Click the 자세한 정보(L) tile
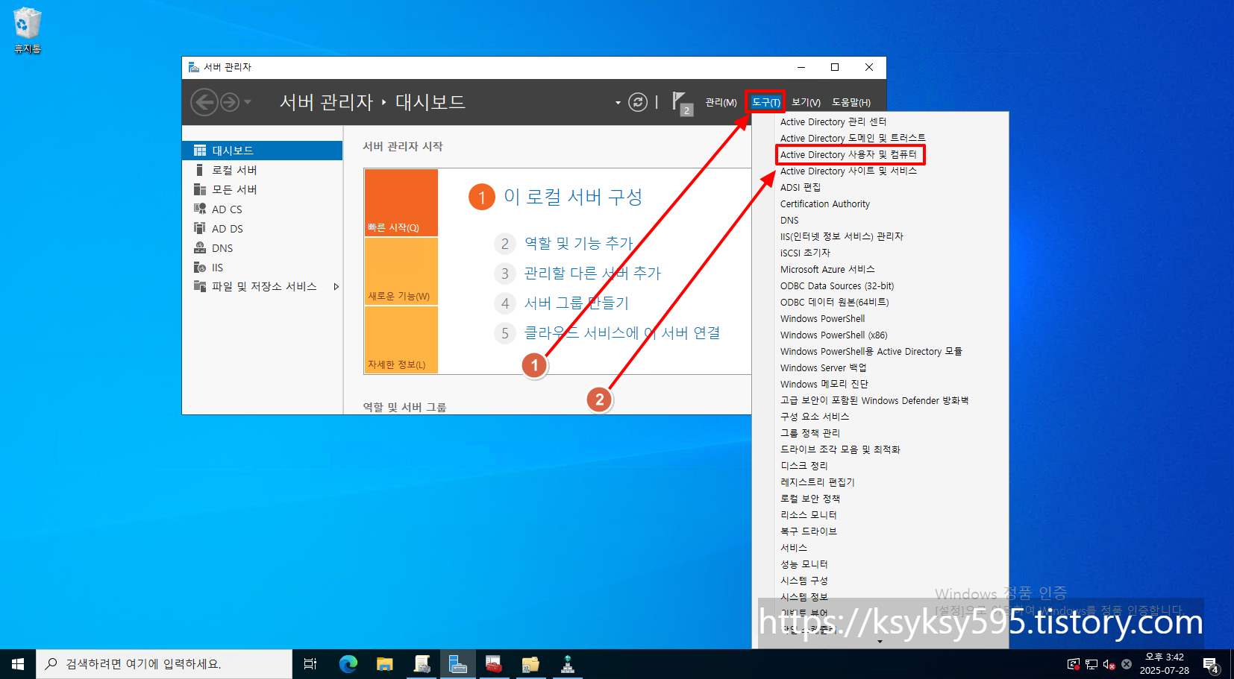Viewport: 1234px width, 679px height. click(x=401, y=340)
